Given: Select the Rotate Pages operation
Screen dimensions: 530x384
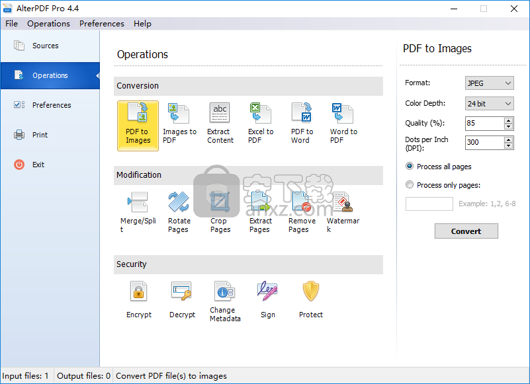Looking at the screenshot, I should 179,212.
